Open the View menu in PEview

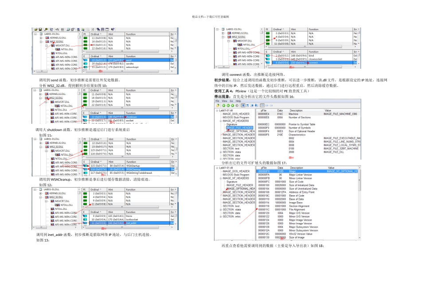pyautogui.click(x=224, y=101)
